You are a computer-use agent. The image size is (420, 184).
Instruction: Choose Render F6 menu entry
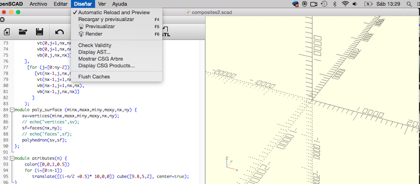pyautogui.click(x=117, y=34)
